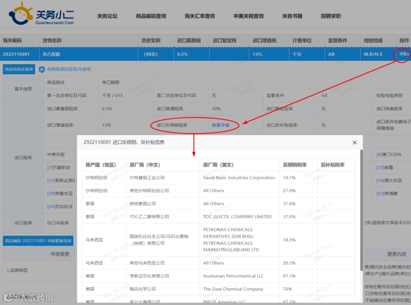Click 查看详情 link for 进口反倾销税率
Viewport: 411px width, 305px height.
(x=220, y=125)
